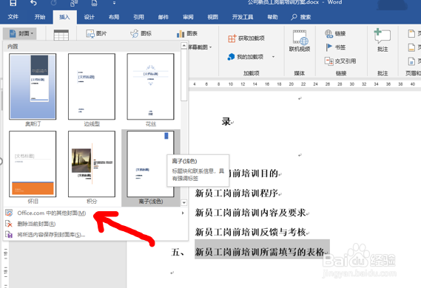
Task: Choose 删除当前封面 menu item
Action: coord(95,224)
